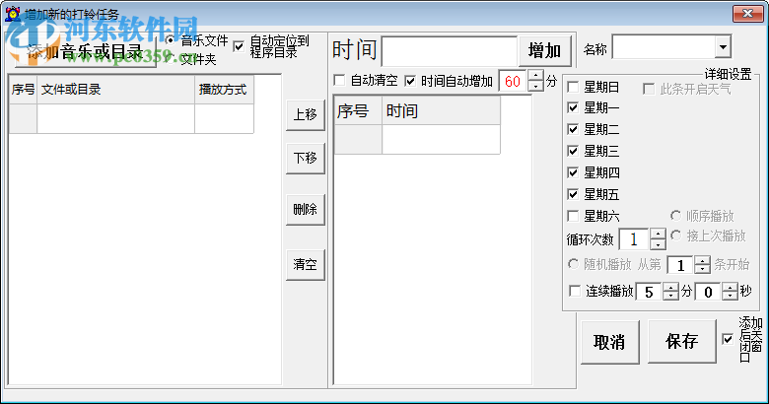Click the 上移 button
769x404 pixels.
tap(305, 114)
